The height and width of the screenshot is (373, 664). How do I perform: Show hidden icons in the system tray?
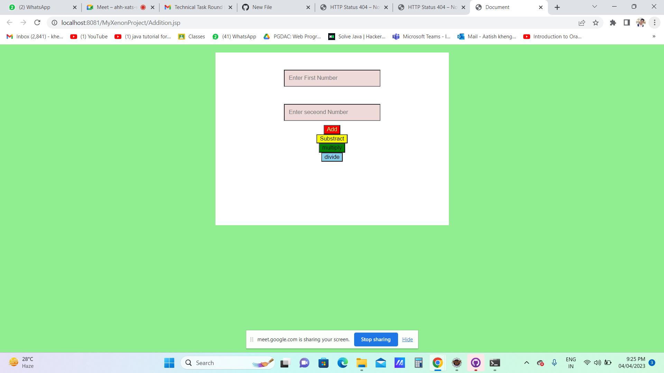click(527, 363)
